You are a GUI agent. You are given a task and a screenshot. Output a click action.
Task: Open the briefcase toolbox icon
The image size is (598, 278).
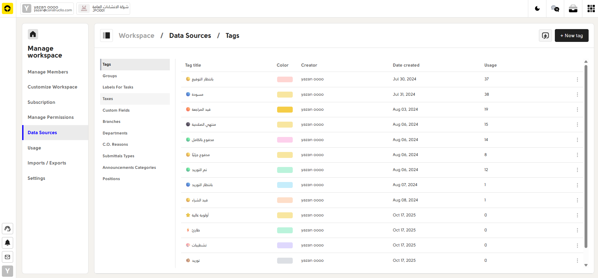pos(573,8)
